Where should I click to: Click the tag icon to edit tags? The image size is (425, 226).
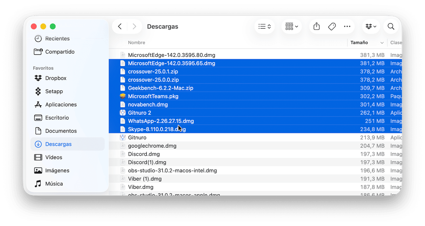(x=332, y=27)
